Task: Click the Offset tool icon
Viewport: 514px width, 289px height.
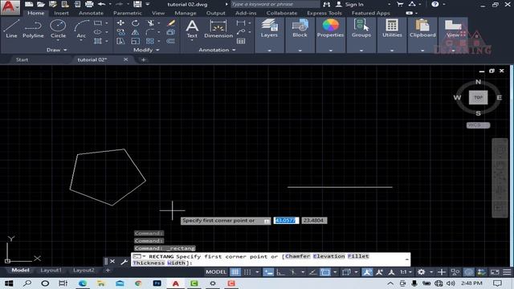Action: pyautogui.click(x=171, y=41)
